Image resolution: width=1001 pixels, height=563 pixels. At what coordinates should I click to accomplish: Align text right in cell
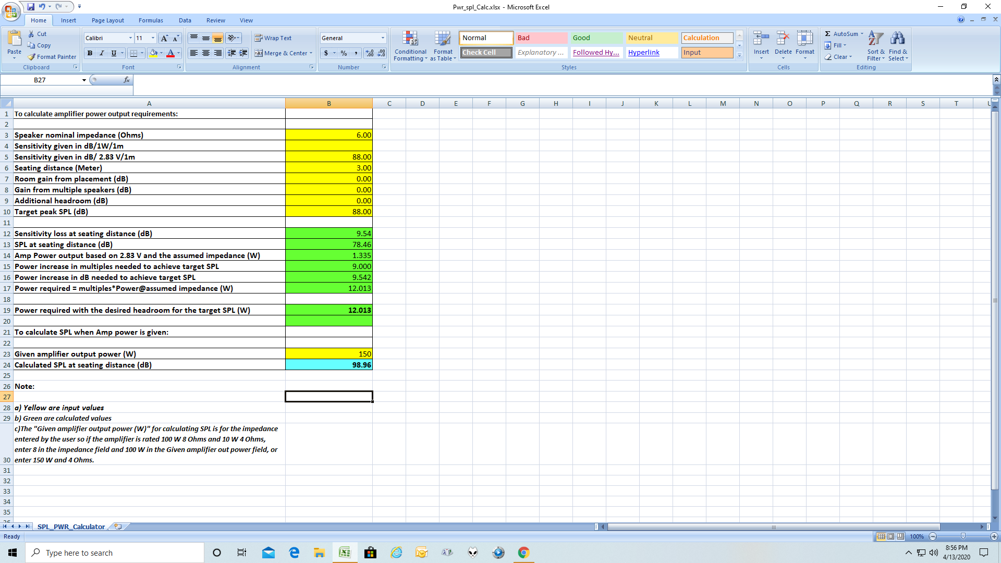pyautogui.click(x=218, y=53)
